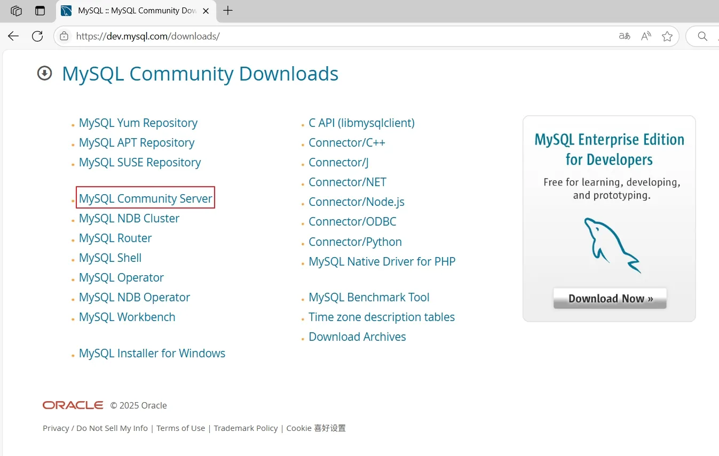Viewport: 719px width, 456px height.
Task: Open the Connector/Python link
Action: (x=355, y=242)
